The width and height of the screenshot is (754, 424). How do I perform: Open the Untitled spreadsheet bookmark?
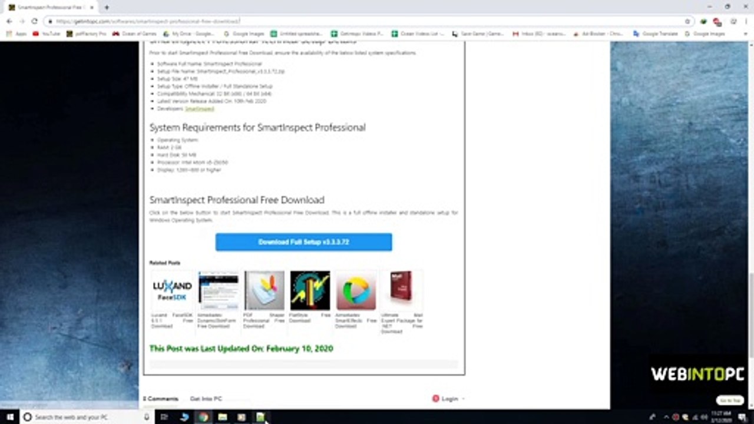pos(297,34)
